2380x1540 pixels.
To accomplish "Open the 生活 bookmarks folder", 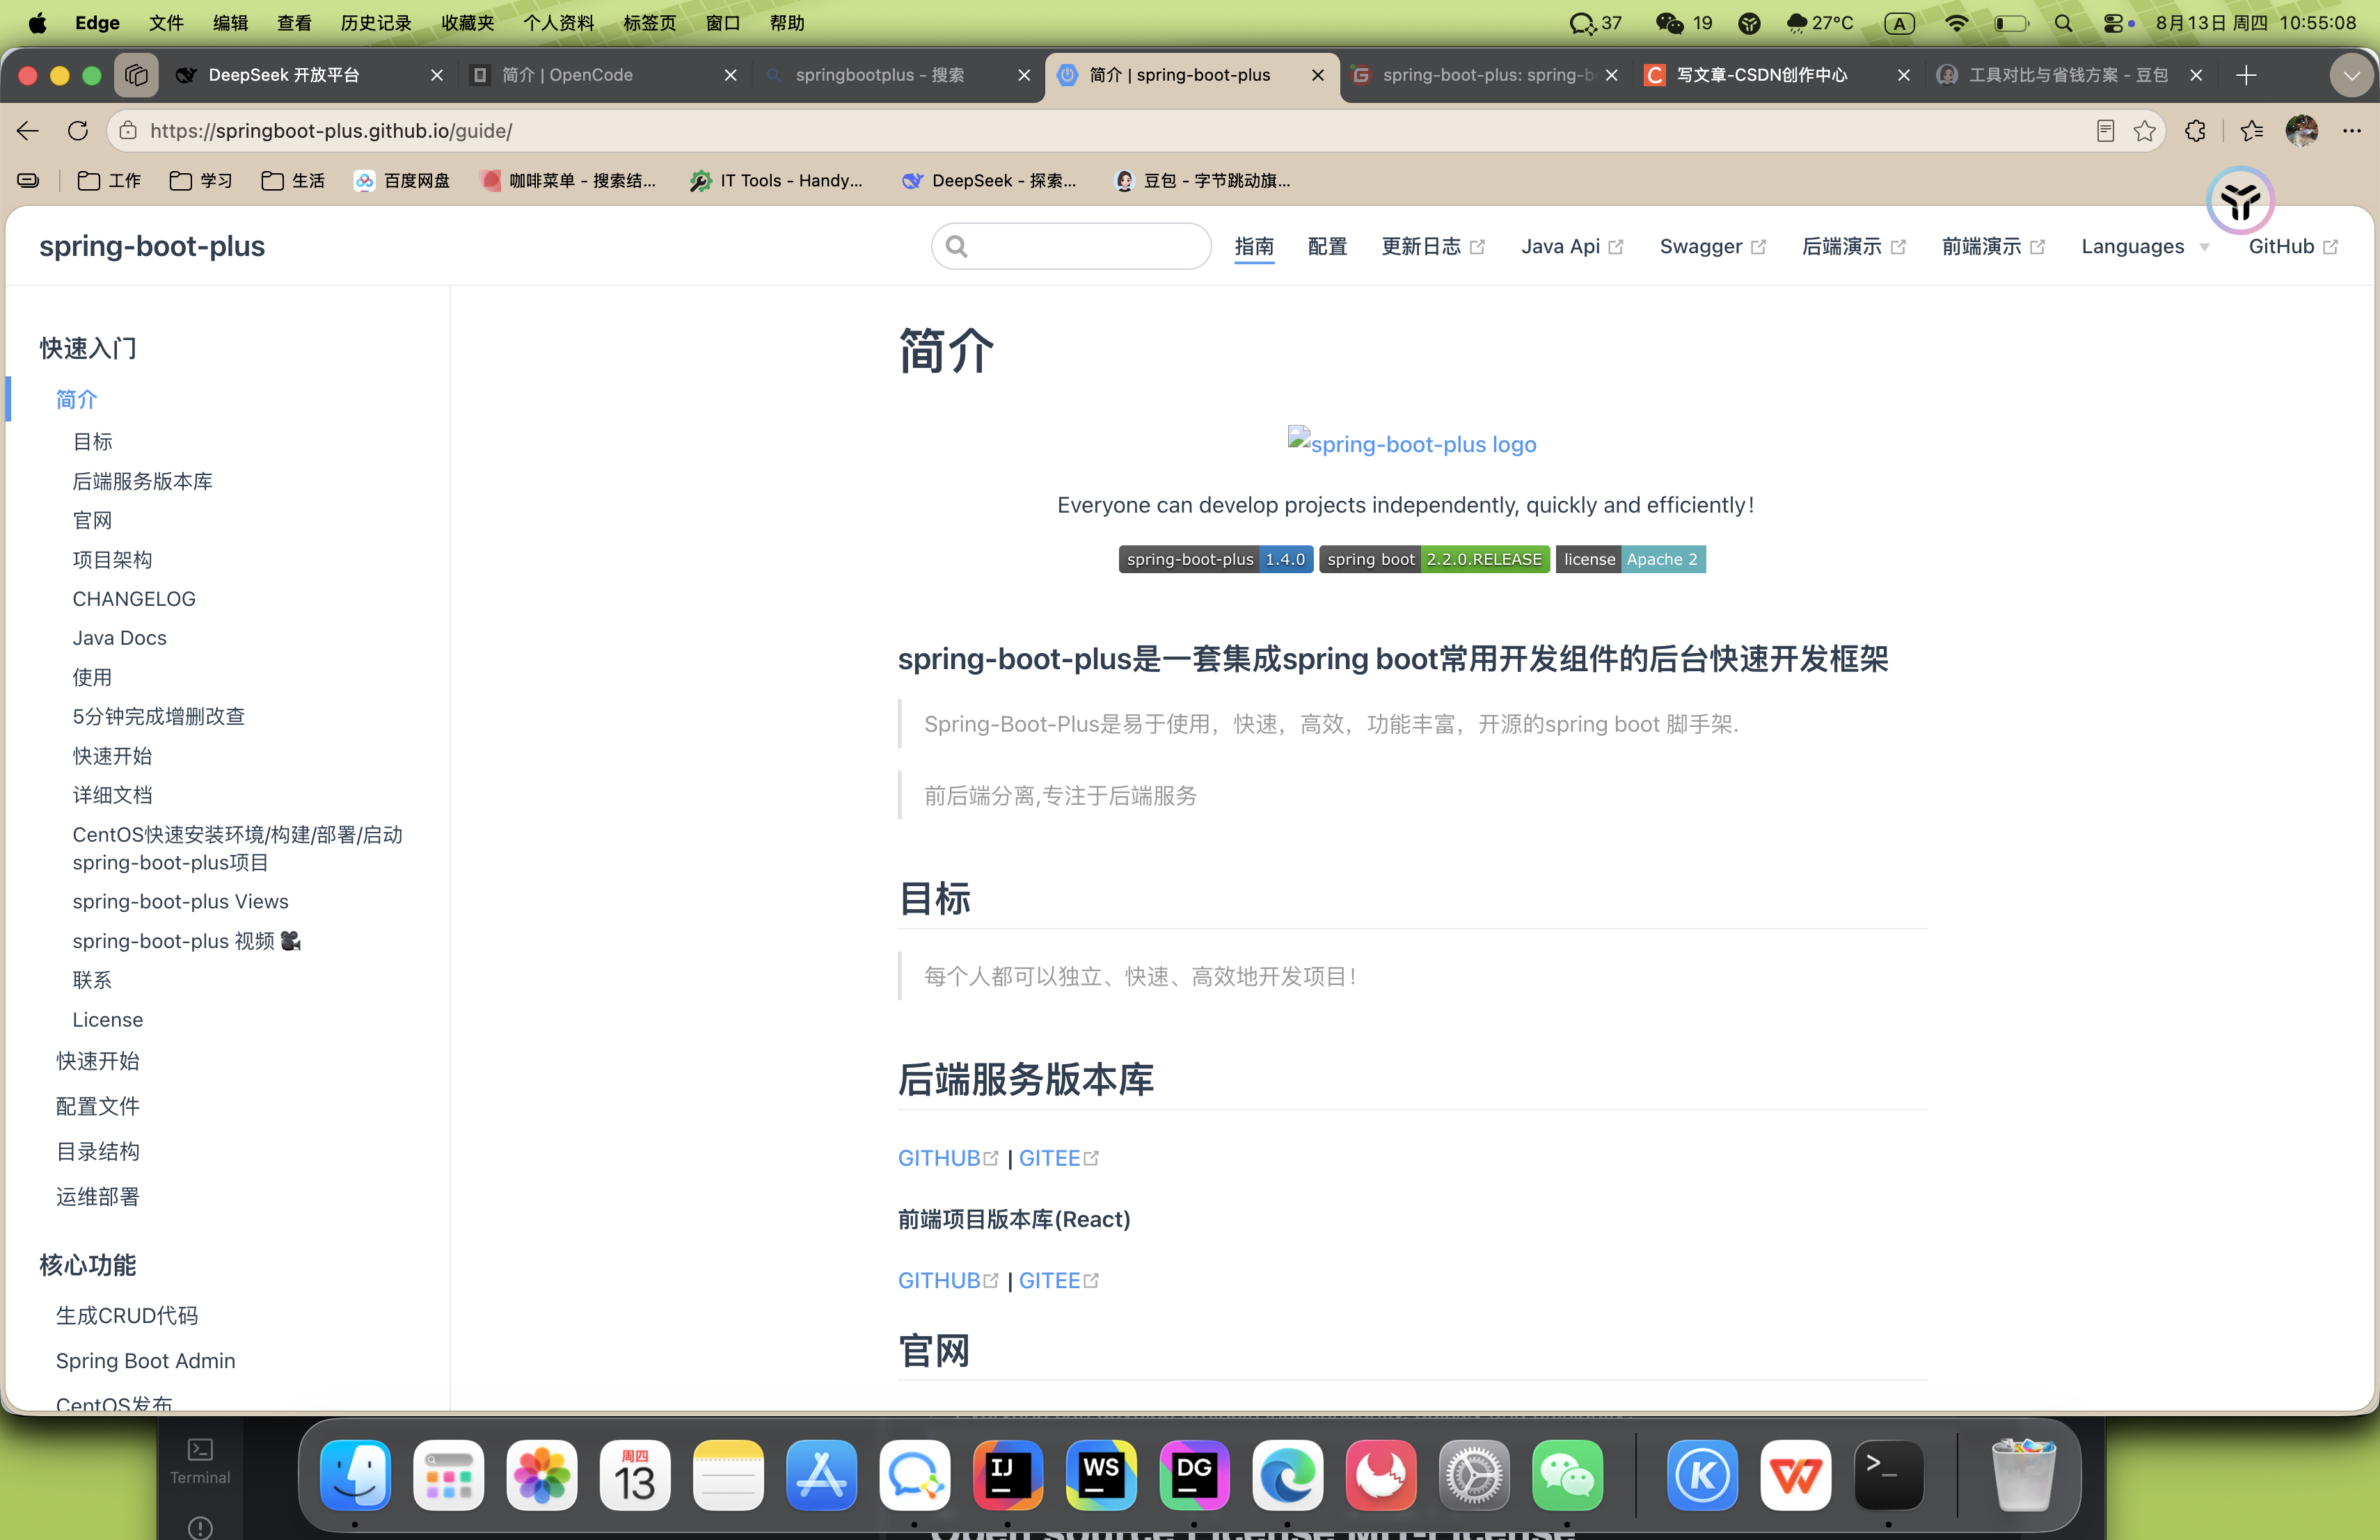I will coord(293,181).
